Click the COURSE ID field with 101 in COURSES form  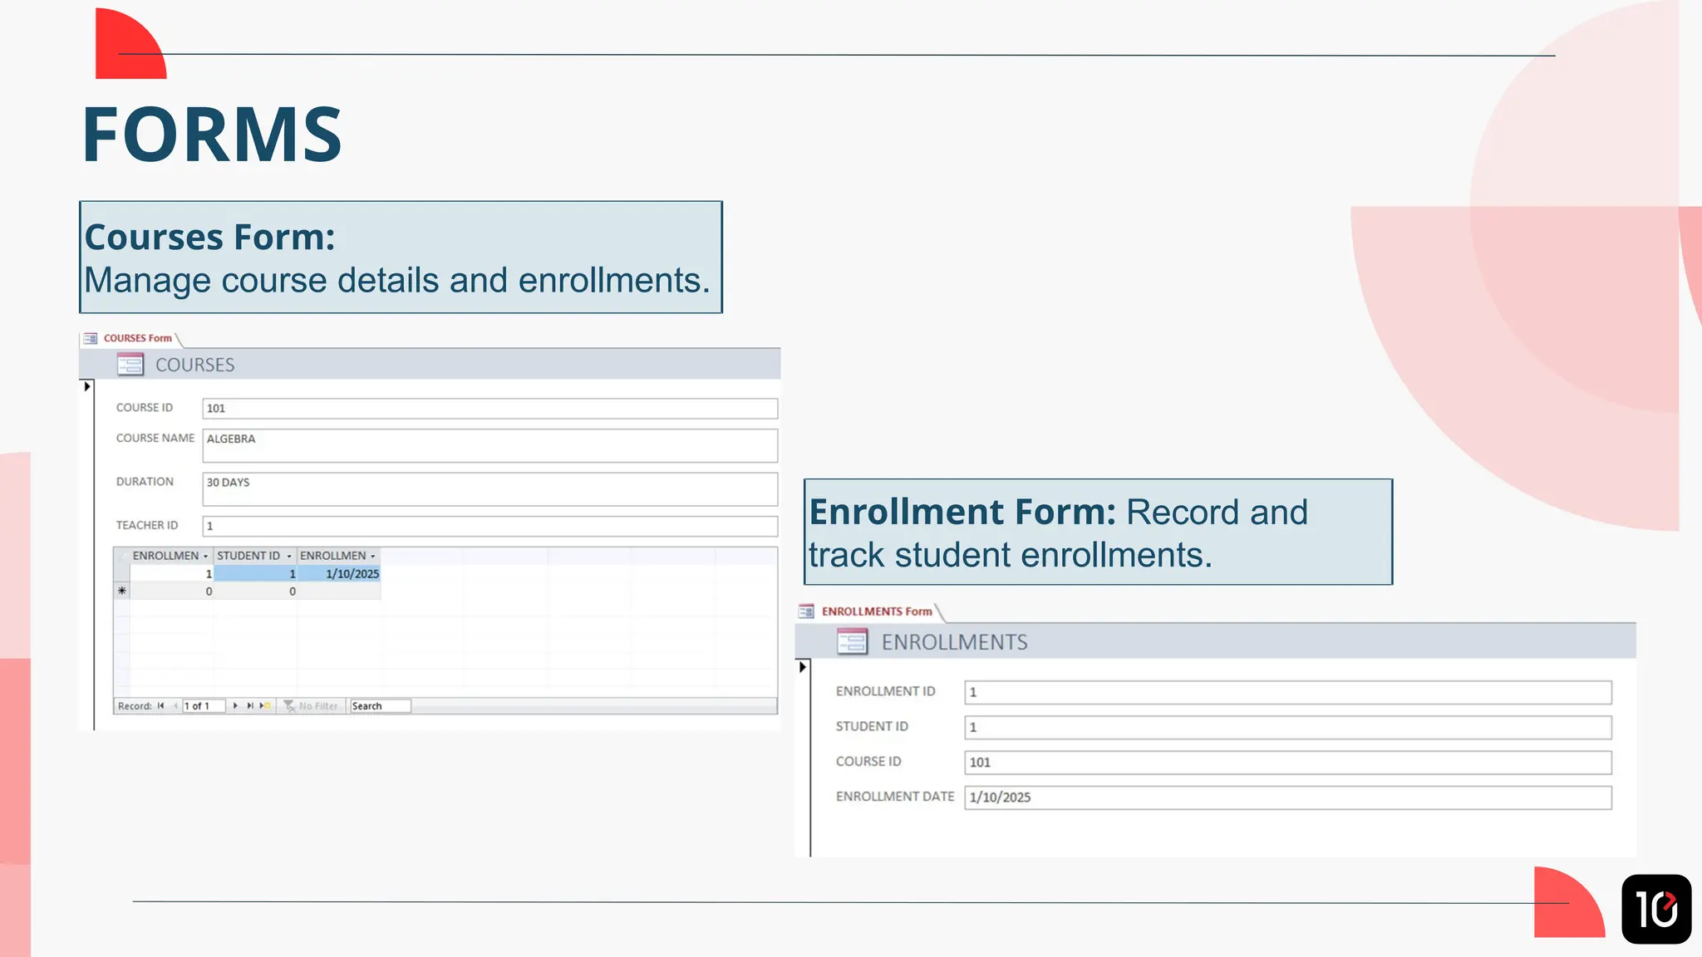coord(490,409)
